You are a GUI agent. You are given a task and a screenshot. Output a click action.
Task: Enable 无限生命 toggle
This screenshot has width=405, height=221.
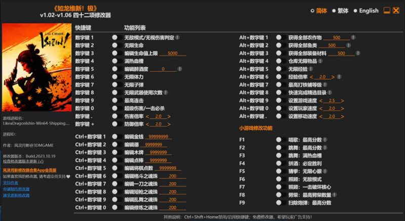pyautogui.click(x=117, y=46)
